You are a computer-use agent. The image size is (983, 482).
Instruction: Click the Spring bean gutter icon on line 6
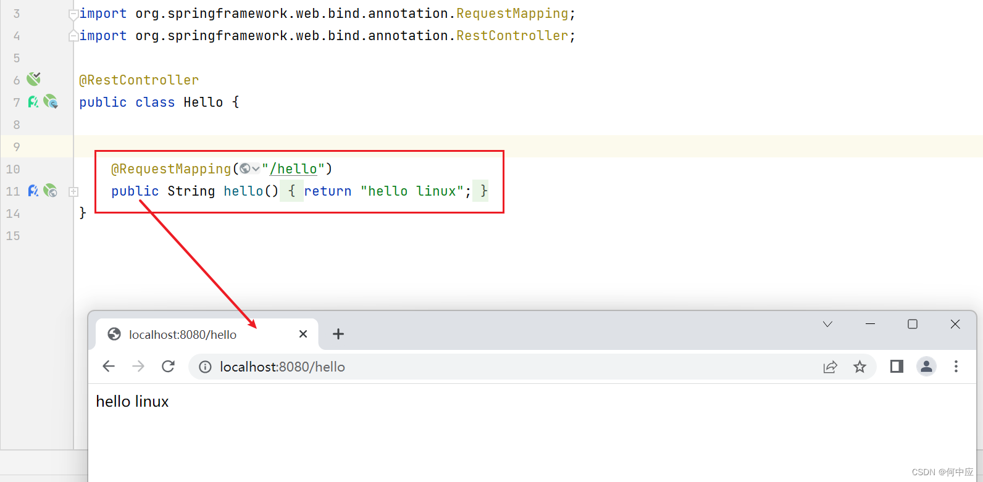click(x=34, y=79)
